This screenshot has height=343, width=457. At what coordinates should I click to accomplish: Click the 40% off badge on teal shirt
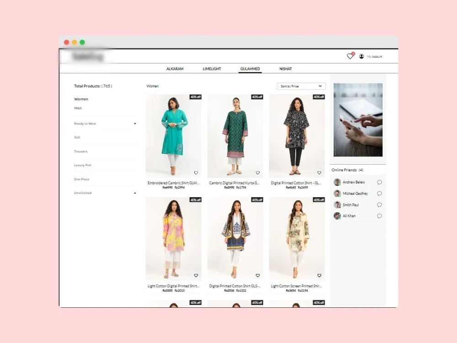click(x=196, y=97)
